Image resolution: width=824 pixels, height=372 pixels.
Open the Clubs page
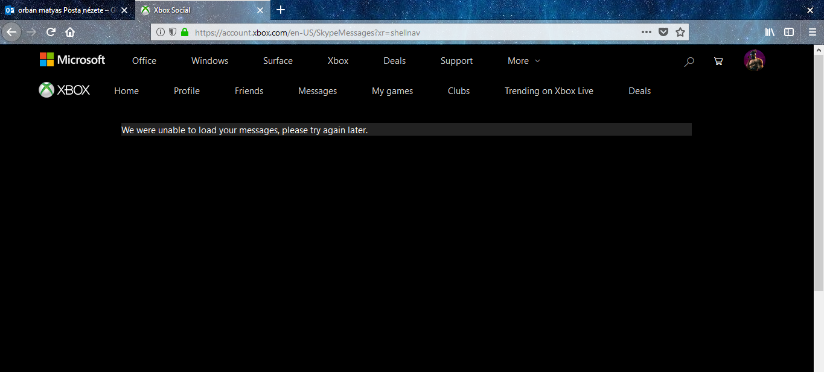point(459,91)
